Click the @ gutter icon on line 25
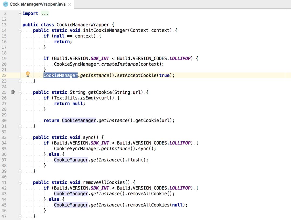The image size is (291, 220). [x=13, y=92]
